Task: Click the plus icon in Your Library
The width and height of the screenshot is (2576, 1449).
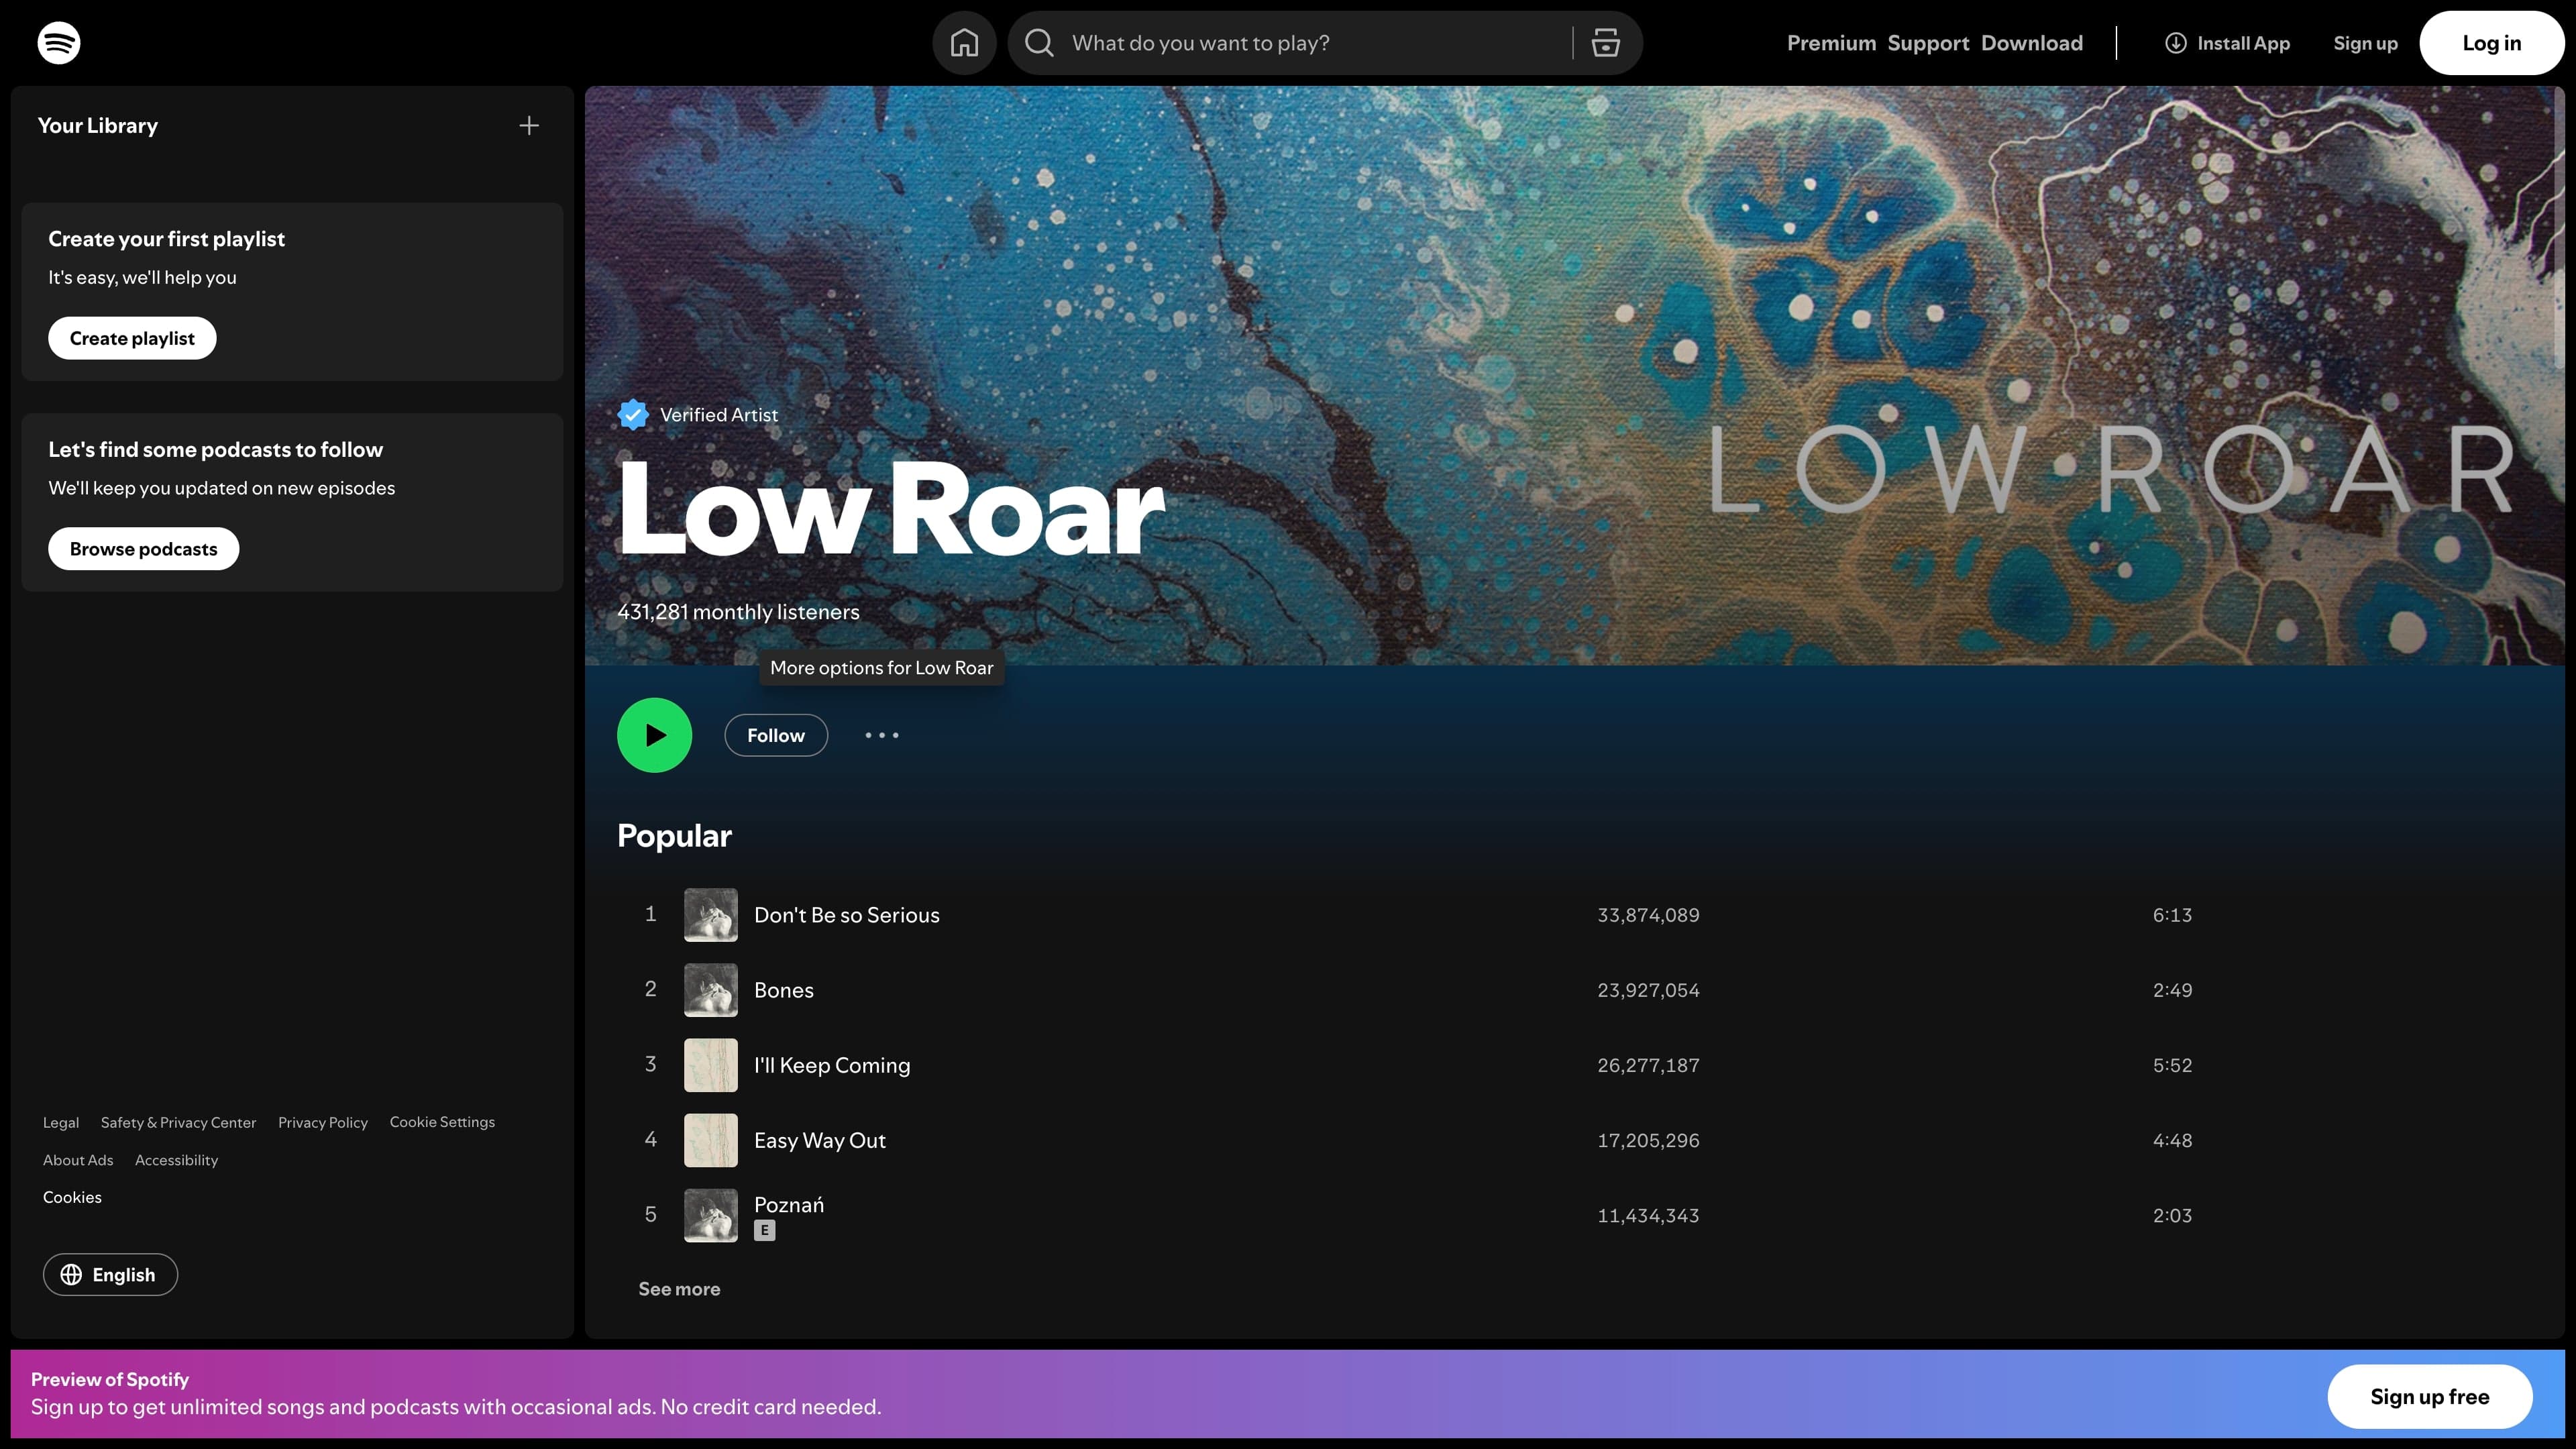Action: point(529,125)
